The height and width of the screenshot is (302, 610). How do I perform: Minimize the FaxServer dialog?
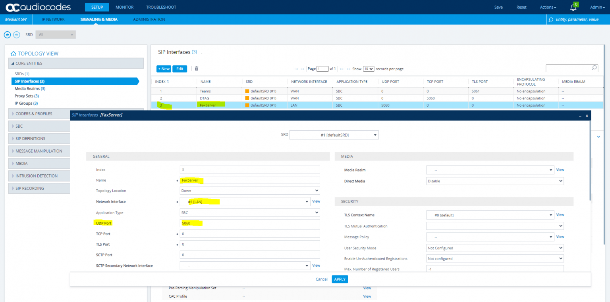tap(579, 115)
